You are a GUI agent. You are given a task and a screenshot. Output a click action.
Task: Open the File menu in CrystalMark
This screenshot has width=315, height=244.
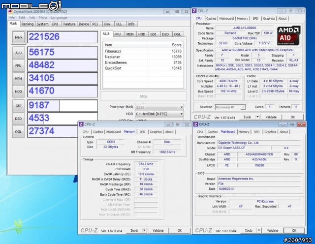point(12,18)
